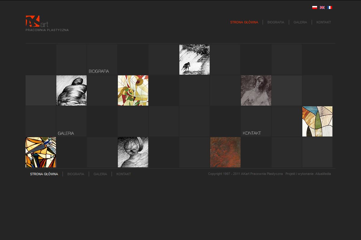Click the footer Biografia link
The image size is (361, 240).
coord(76,174)
